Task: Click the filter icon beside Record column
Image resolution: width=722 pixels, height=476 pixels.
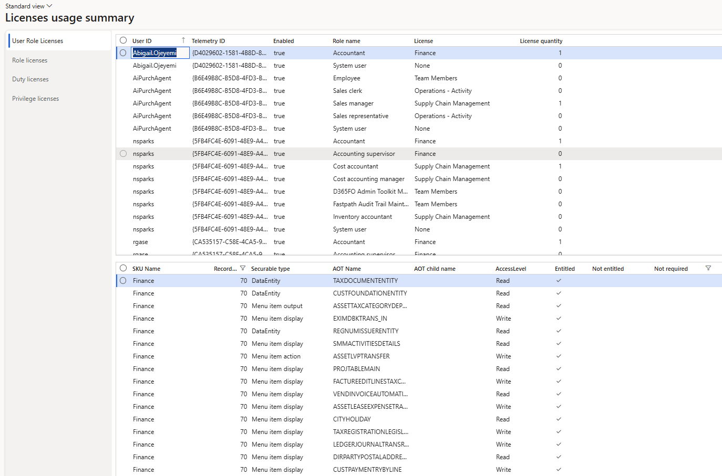Action: pyautogui.click(x=243, y=268)
